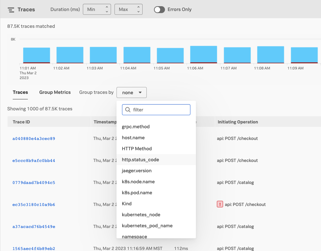Toggle the Errors Only switch
Viewport: 321px width, 251px height.
pos(159,10)
